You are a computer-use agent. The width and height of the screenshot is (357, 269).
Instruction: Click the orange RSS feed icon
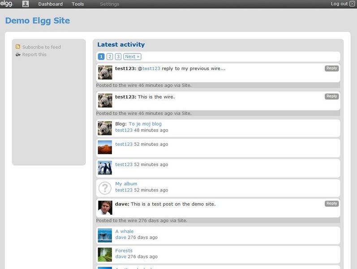(18, 47)
